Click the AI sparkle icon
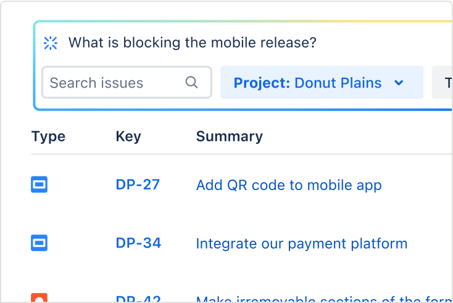Viewport: 453px width, 303px height. (x=50, y=43)
